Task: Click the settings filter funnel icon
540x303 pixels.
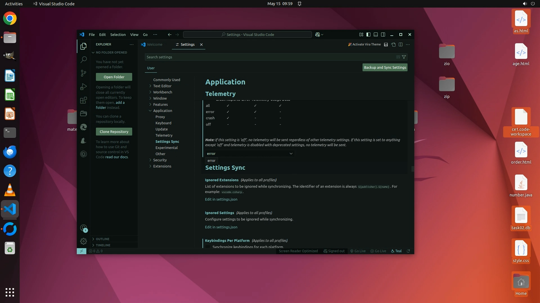Action: (x=404, y=57)
